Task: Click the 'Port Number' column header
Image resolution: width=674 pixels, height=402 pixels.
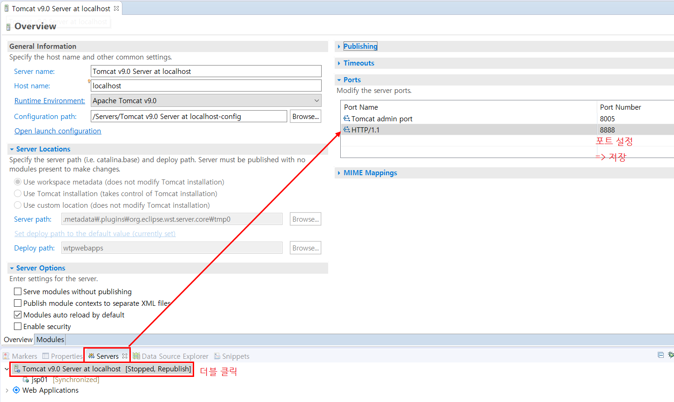Action: coord(620,107)
